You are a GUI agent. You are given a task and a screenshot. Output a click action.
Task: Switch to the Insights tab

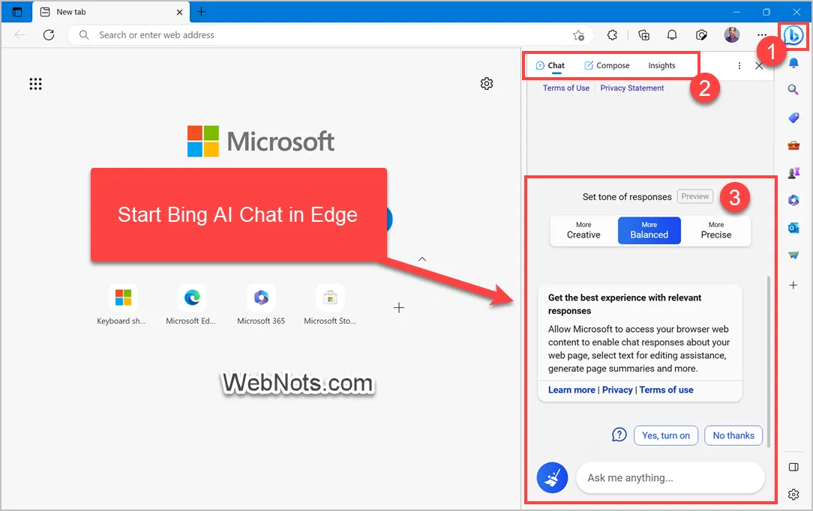(x=661, y=66)
